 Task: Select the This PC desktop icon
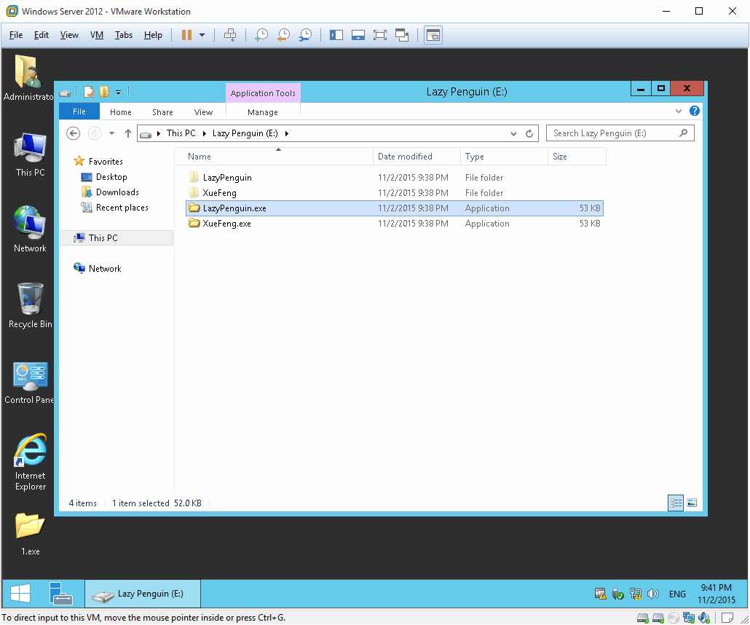[x=30, y=155]
